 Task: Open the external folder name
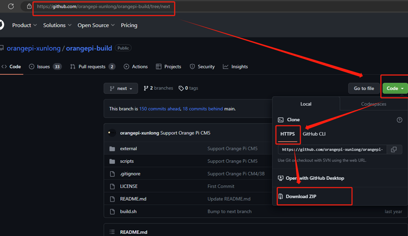(x=128, y=149)
